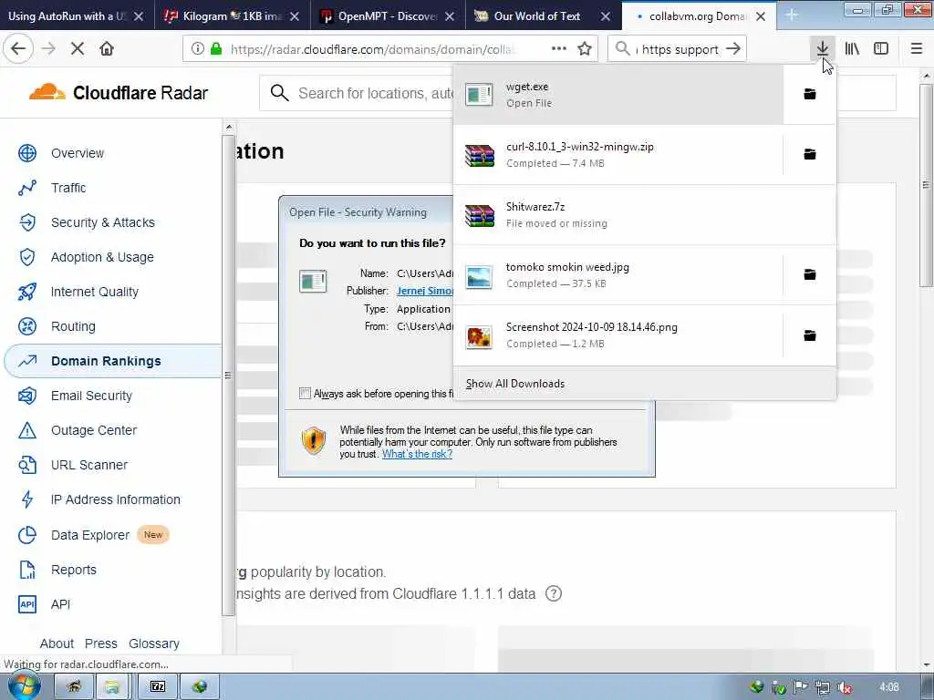Open a new tab with plus button
The width and height of the screenshot is (934, 700).
(x=792, y=15)
